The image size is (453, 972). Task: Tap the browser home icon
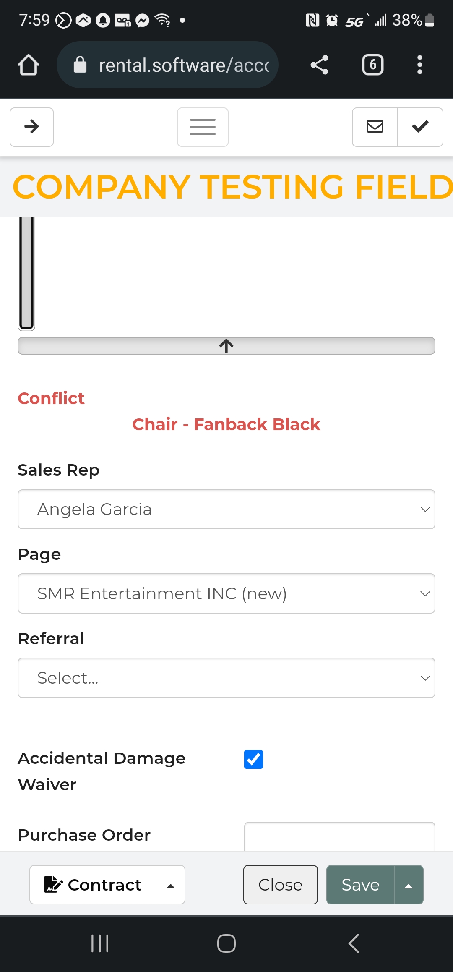(x=29, y=65)
